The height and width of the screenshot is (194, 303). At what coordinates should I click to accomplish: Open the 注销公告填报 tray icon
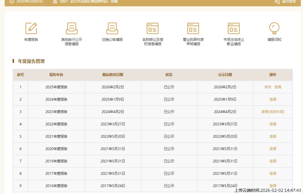coord(112,28)
